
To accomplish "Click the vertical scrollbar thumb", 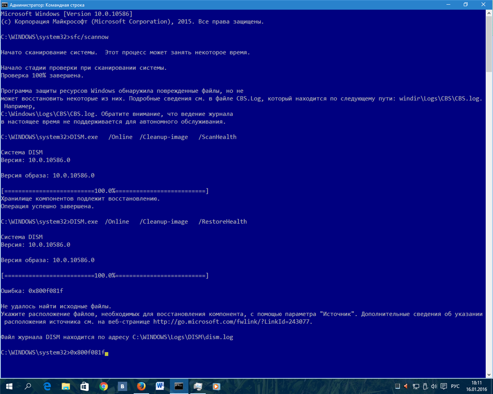I will click(x=489, y=44).
